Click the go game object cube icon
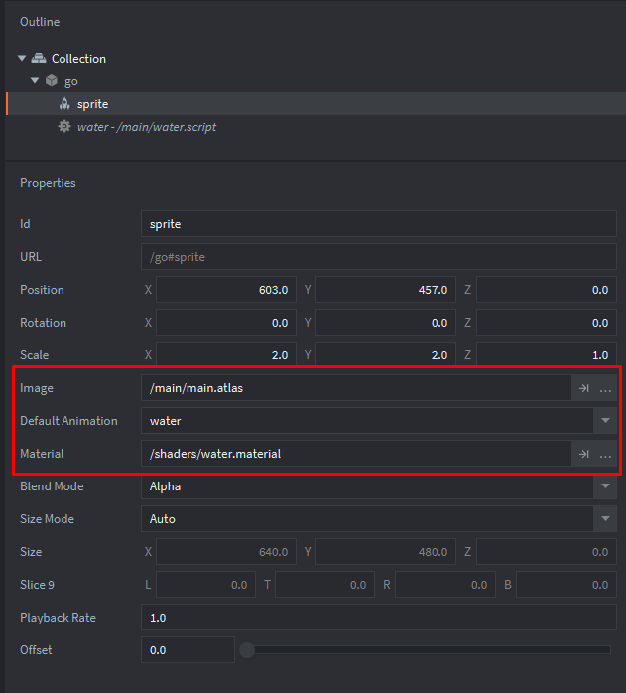The image size is (626, 693). point(52,81)
